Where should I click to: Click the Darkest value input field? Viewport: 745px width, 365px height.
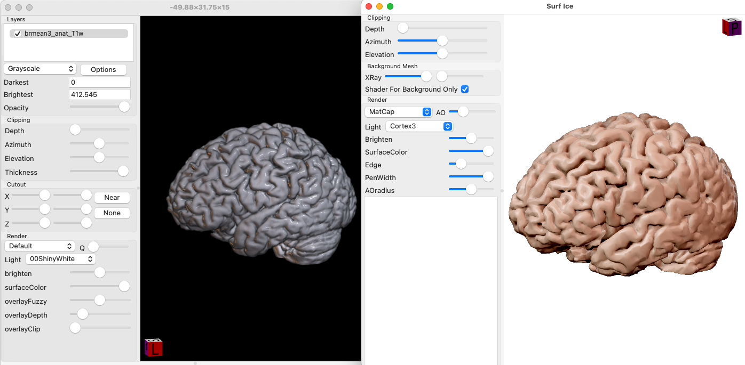(x=100, y=83)
